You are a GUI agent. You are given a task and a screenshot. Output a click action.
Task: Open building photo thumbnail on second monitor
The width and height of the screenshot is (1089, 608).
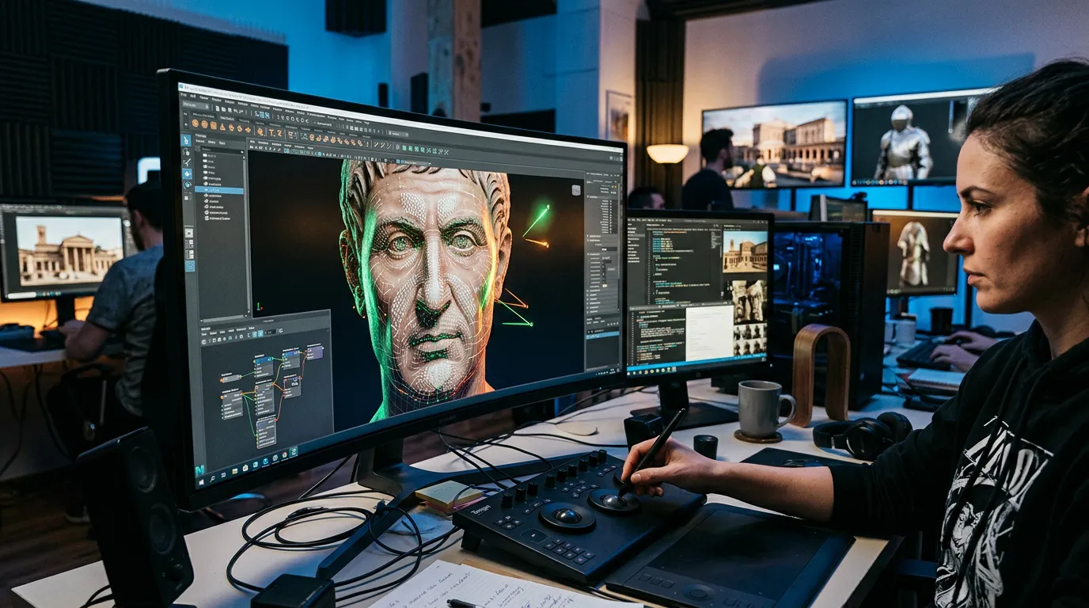[746, 252]
